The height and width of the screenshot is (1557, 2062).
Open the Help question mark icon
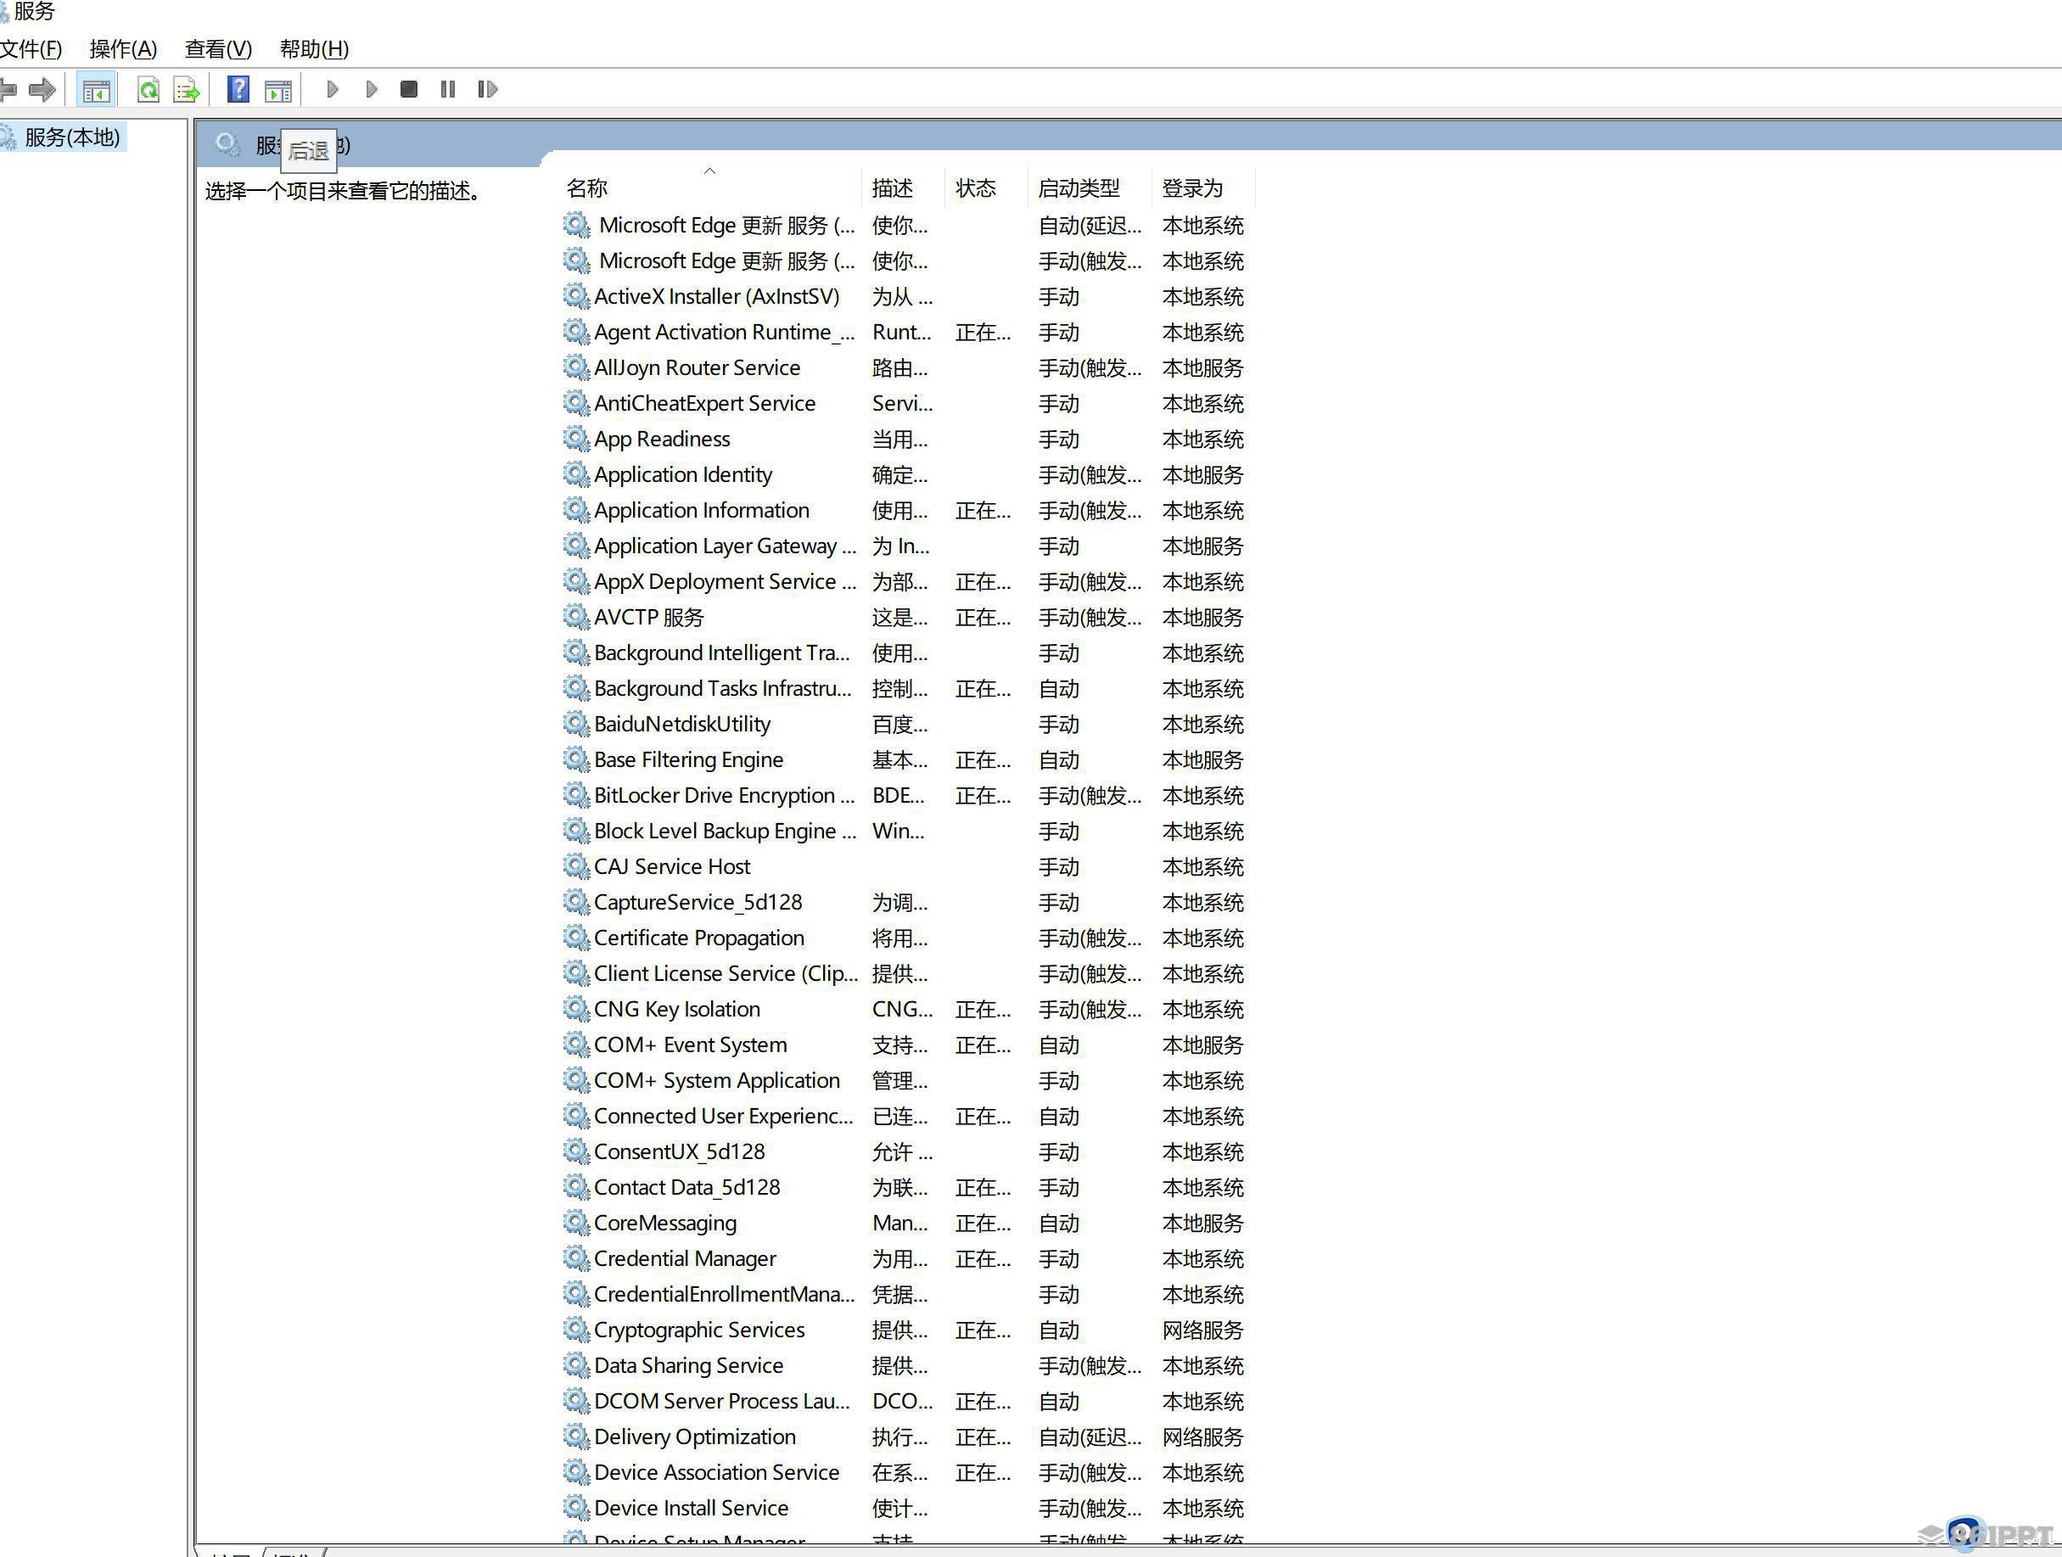pyautogui.click(x=238, y=89)
